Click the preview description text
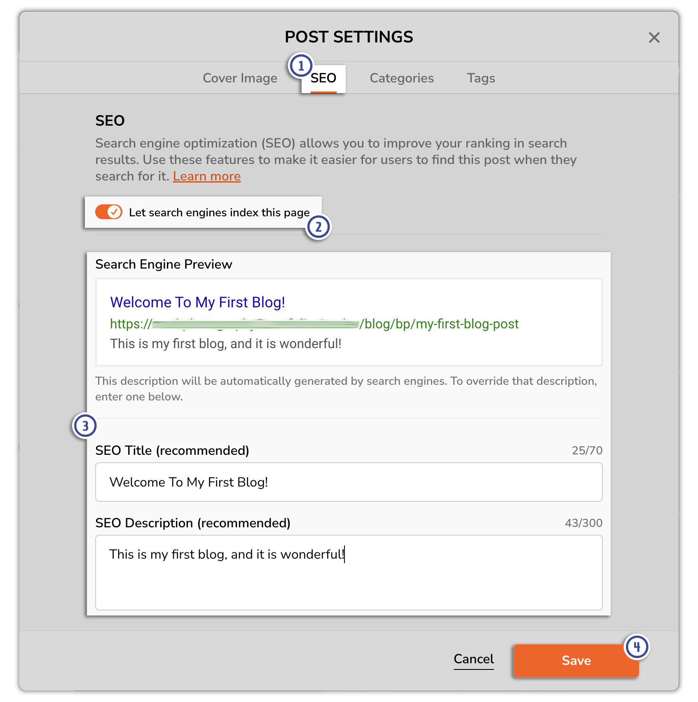The width and height of the screenshot is (698, 702). (x=226, y=344)
